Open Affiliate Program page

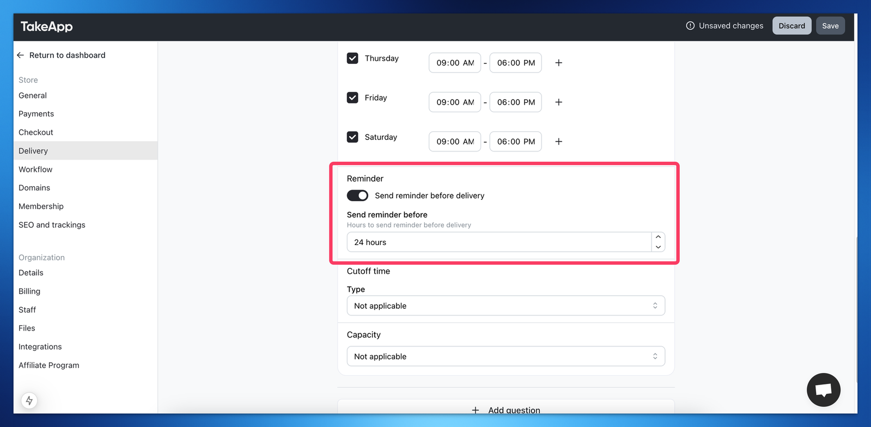(x=49, y=365)
